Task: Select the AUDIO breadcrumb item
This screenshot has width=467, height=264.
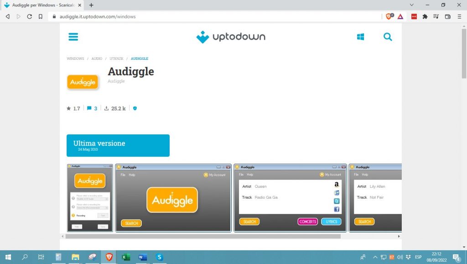Action: 97,58
